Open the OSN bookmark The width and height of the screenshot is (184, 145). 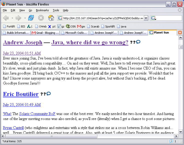pyautogui.click(x=71, y=26)
